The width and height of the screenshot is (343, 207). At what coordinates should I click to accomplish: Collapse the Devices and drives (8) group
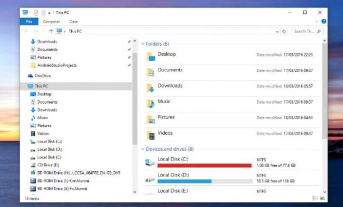coord(143,149)
